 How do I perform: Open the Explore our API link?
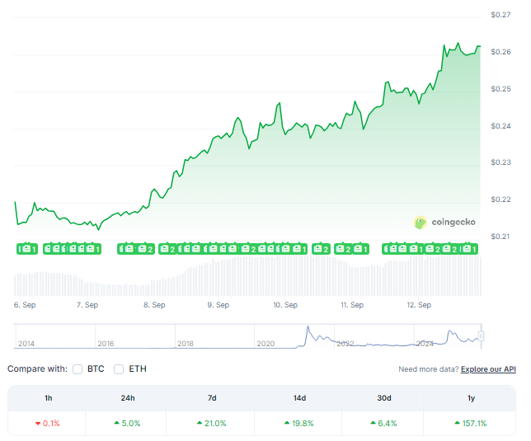[x=488, y=370]
